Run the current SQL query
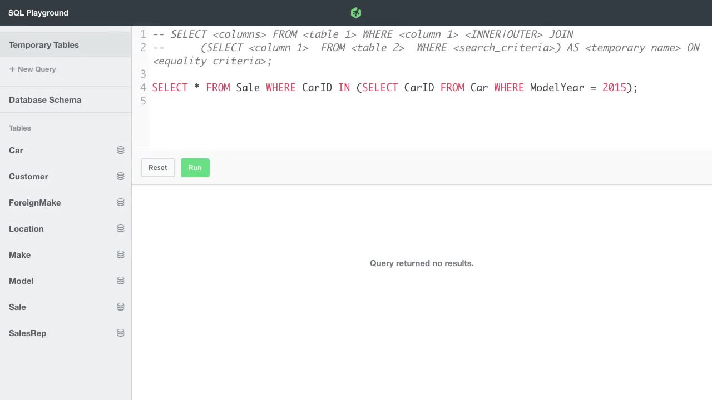Viewport: 712px width, 400px height. (x=195, y=167)
